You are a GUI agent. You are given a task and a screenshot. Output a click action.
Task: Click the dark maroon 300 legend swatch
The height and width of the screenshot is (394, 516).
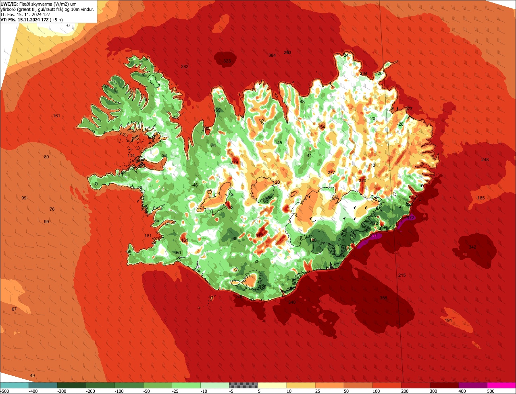coord(443,385)
